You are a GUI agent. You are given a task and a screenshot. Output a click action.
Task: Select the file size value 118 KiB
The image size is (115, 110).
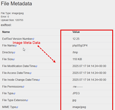(x=77, y=59)
